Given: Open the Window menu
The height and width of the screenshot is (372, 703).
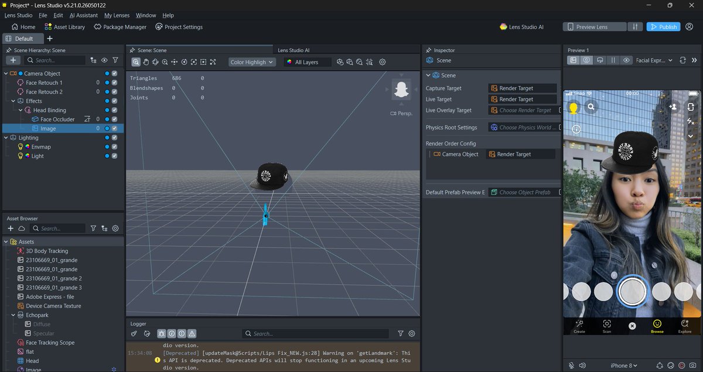Looking at the screenshot, I should pyautogui.click(x=146, y=15).
